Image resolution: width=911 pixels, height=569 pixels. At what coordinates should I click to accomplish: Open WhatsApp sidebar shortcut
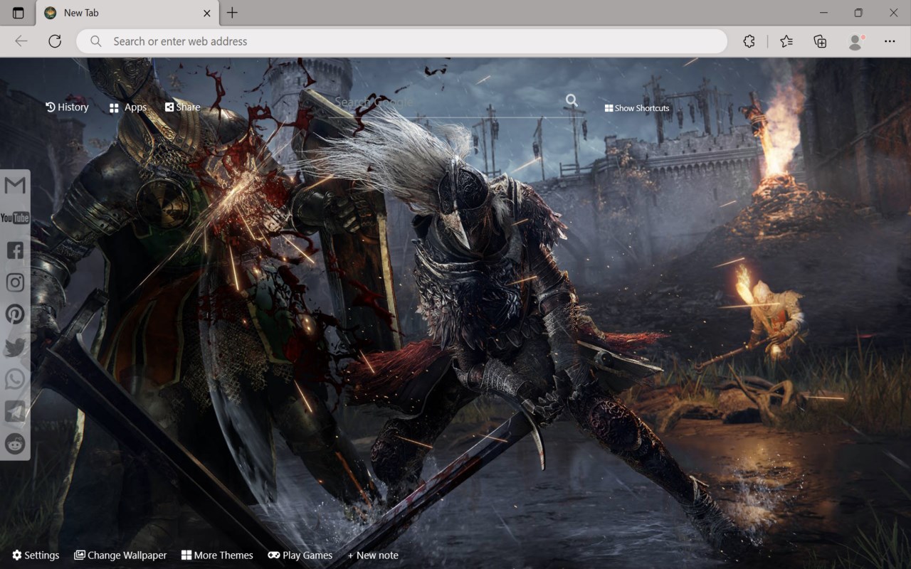click(x=15, y=379)
